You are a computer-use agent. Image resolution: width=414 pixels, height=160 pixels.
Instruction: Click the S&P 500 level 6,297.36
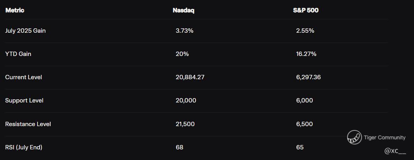(308, 77)
